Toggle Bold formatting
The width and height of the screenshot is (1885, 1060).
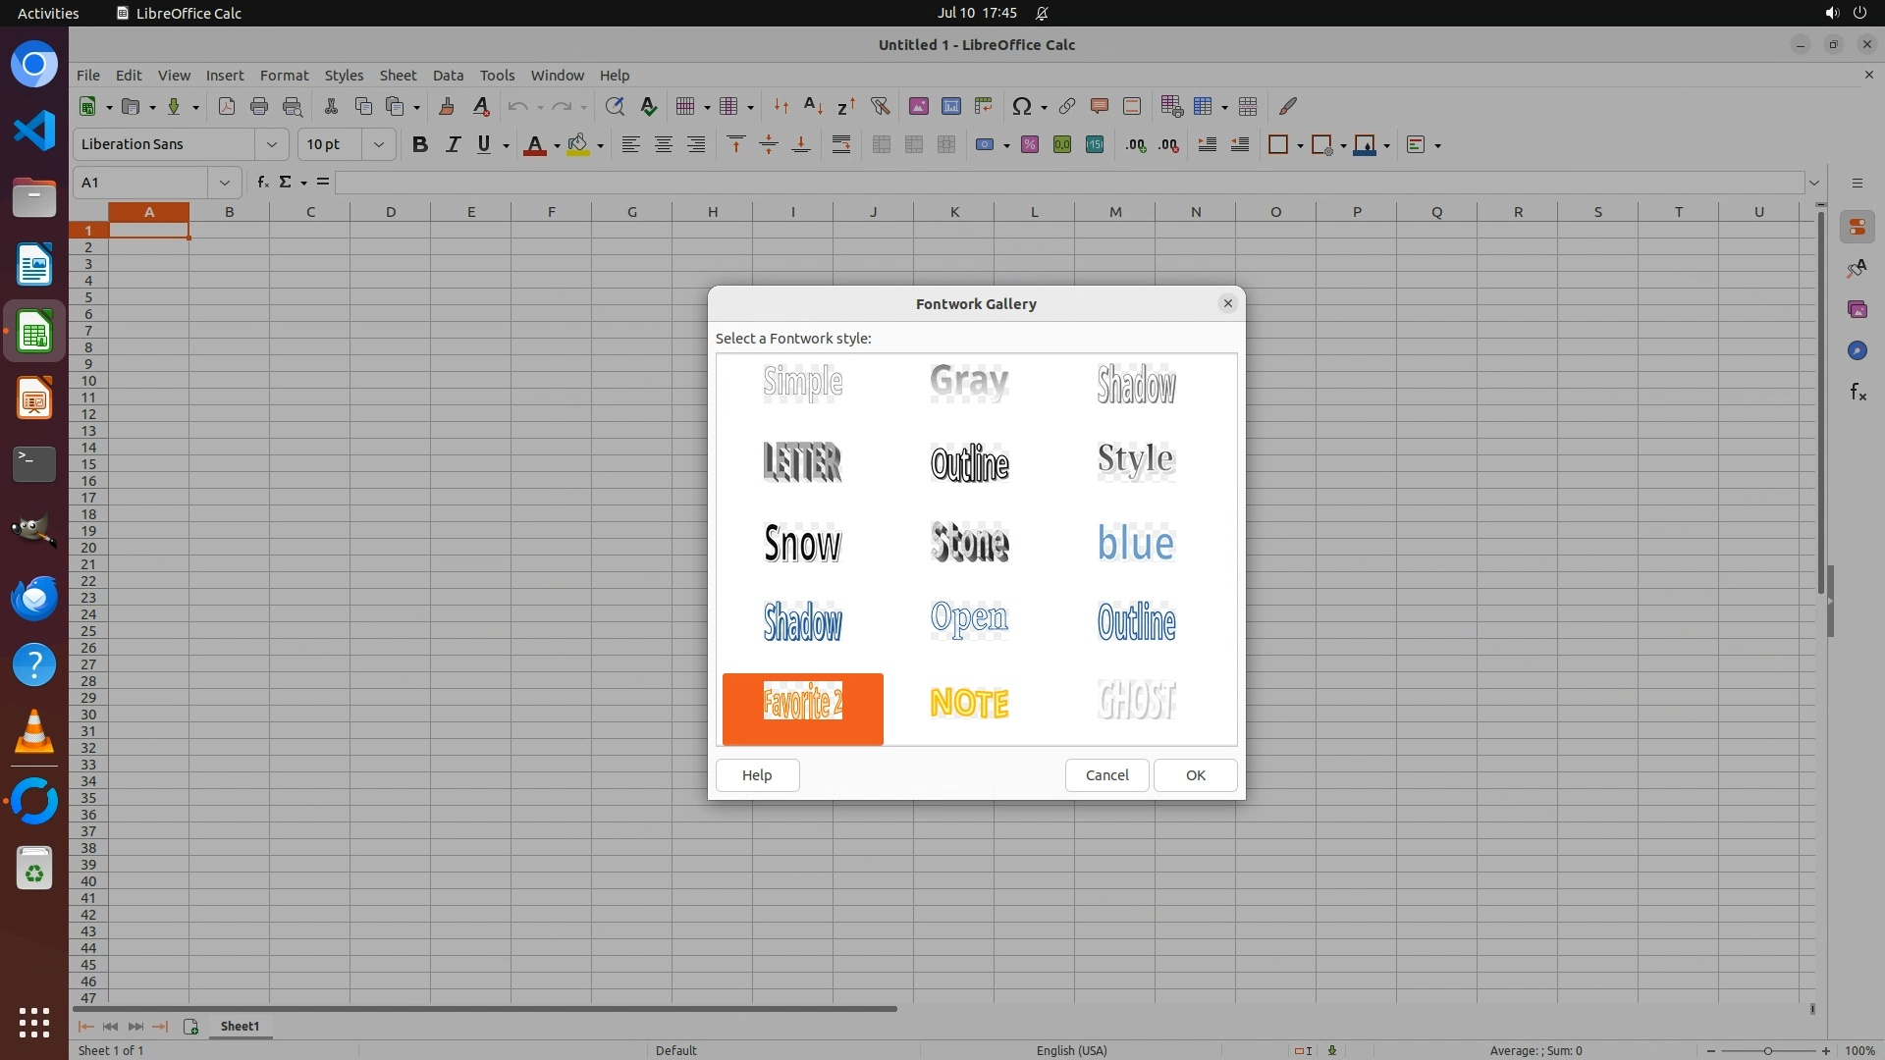pyautogui.click(x=420, y=145)
